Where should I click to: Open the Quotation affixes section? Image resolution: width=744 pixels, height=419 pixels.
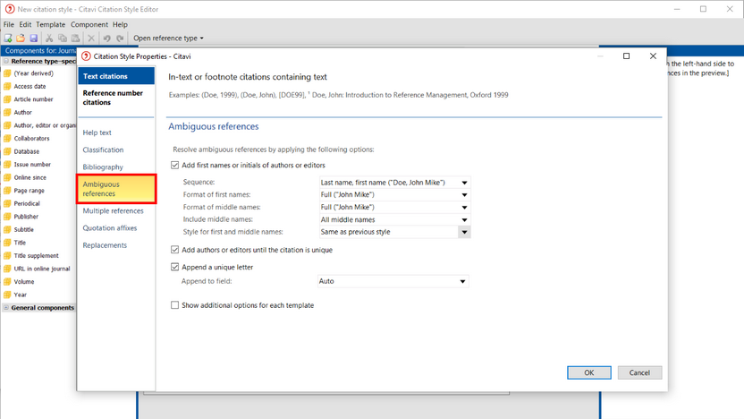click(110, 228)
